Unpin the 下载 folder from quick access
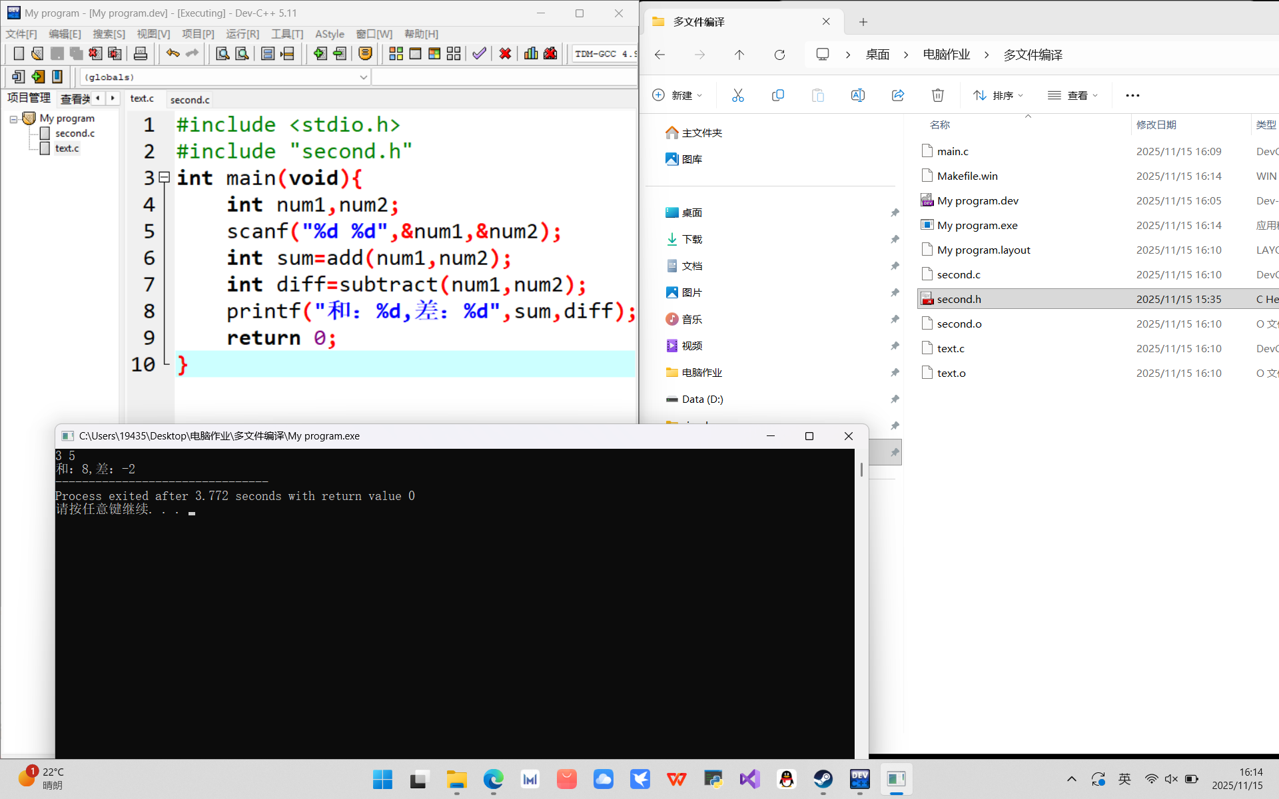The image size is (1279, 799). click(895, 239)
